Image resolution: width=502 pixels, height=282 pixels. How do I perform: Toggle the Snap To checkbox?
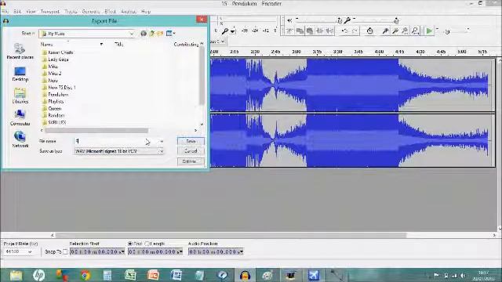(x=65, y=252)
